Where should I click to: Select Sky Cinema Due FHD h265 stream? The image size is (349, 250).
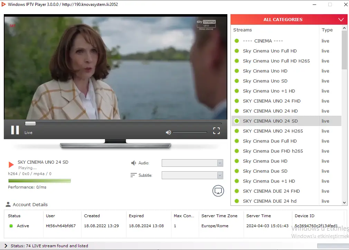[x=286, y=151]
